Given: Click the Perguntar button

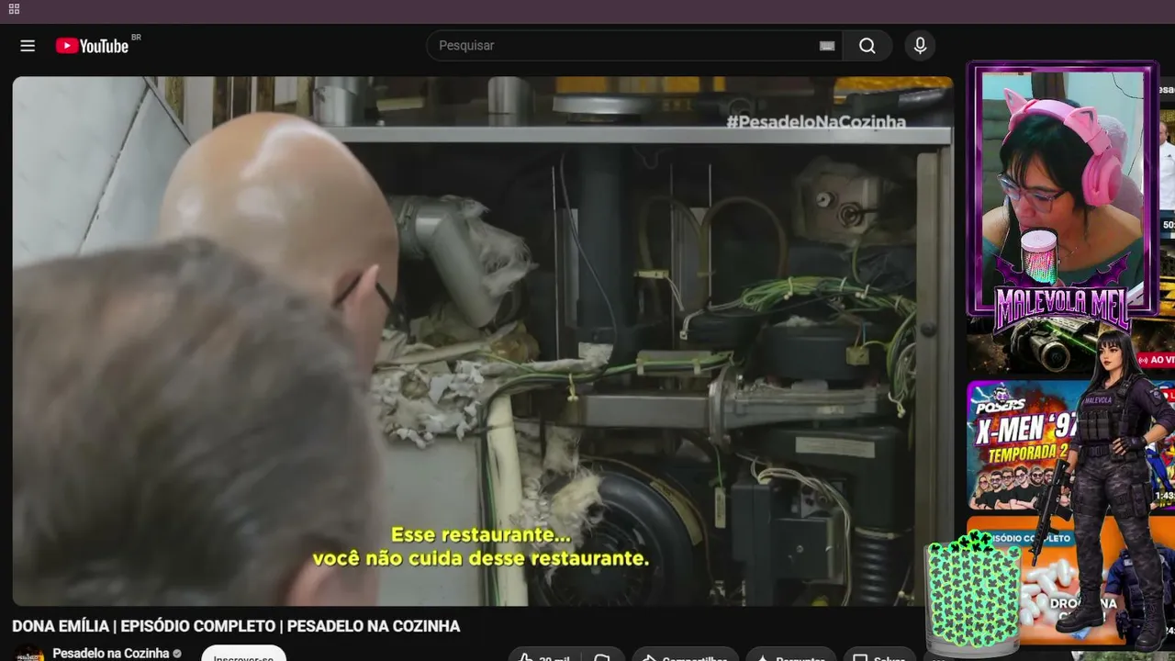Looking at the screenshot, I should click(x=790, y=657).
